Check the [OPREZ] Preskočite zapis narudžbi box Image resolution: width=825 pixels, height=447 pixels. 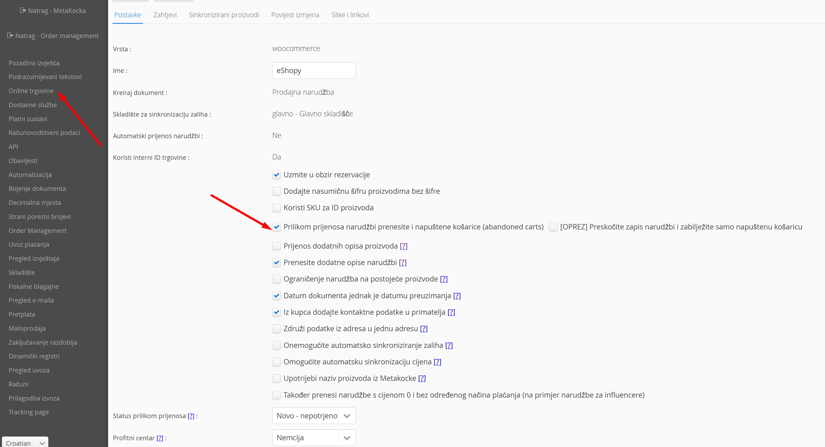tap(553, 227)
